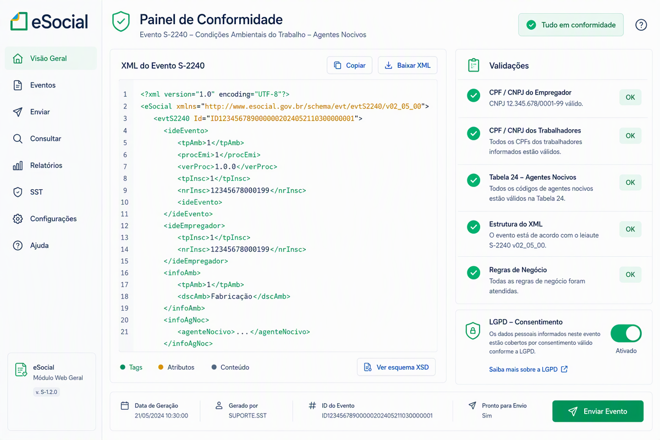Click the magnifier icon beside Consultar
660x440 pixels.
[x=18, y=139]
